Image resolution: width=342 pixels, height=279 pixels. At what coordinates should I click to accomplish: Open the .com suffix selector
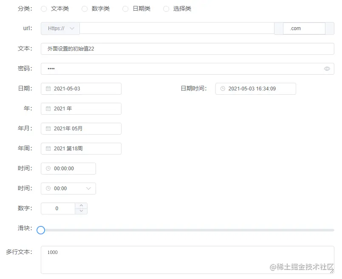(304, 28)
